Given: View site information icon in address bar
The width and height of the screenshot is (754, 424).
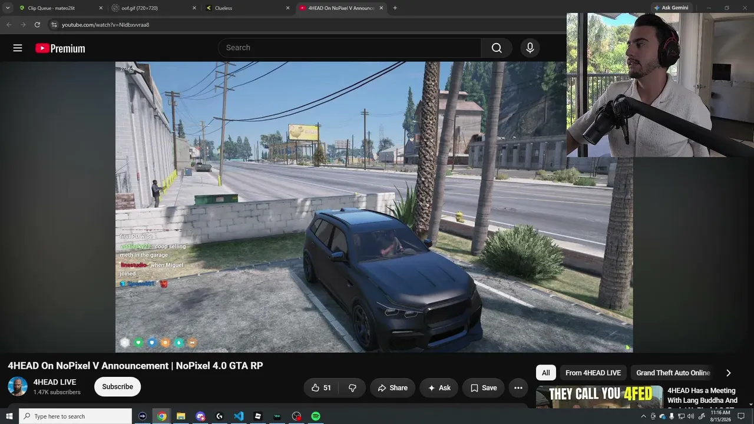Looking at the screenshot, I should (54, 25).
